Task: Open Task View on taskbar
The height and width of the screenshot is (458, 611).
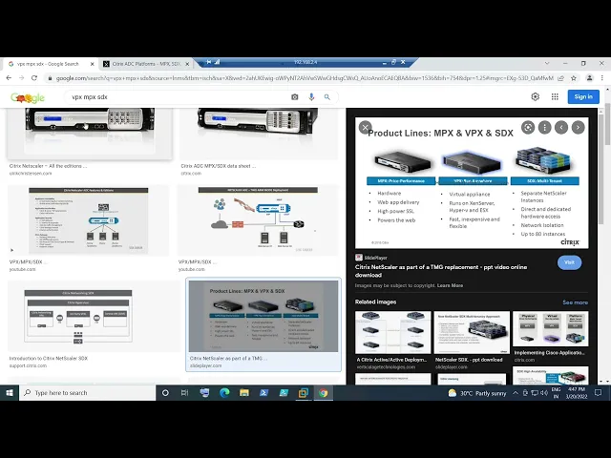Action: tap(184, 393)
